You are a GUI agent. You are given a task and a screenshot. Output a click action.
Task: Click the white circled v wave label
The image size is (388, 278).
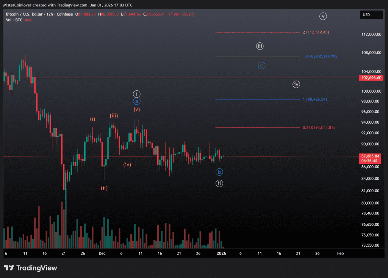tap(323, 16)
